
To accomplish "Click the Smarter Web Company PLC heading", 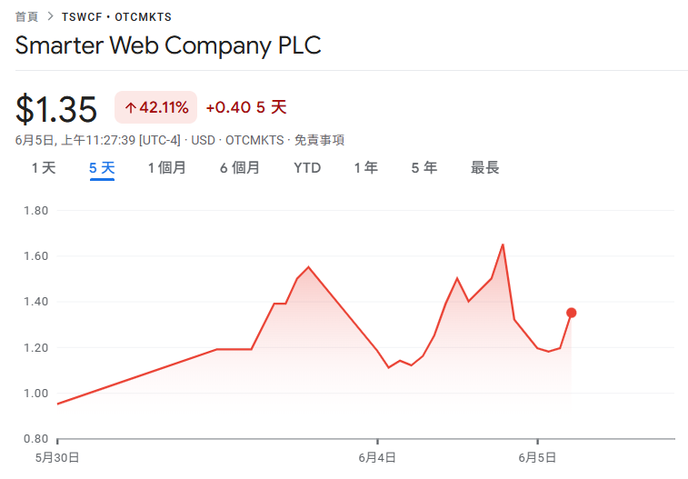I will (x=169, y=45).
